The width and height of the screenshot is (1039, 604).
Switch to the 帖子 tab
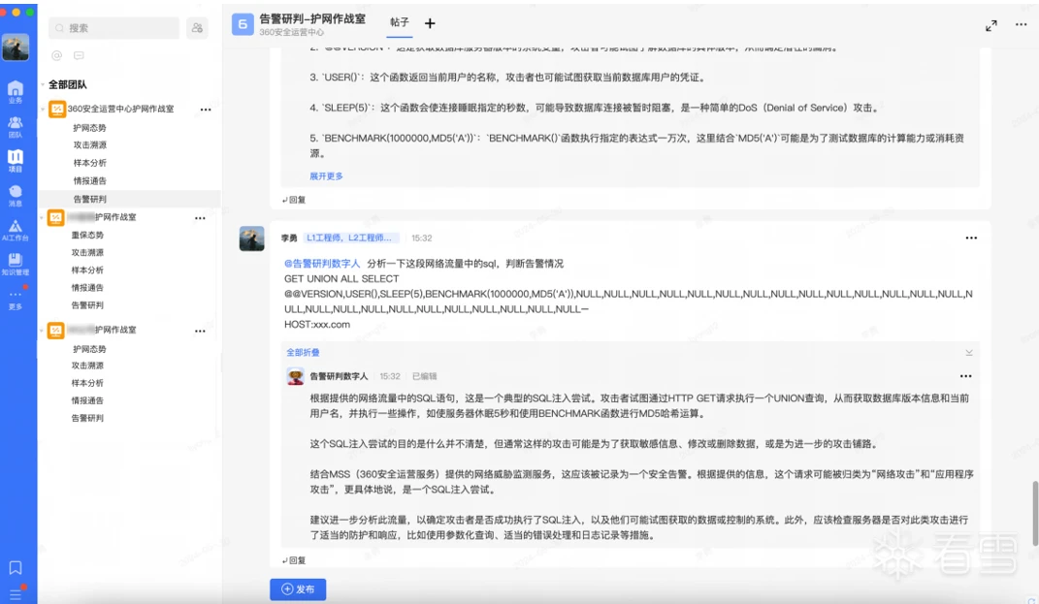coord(400,22)
